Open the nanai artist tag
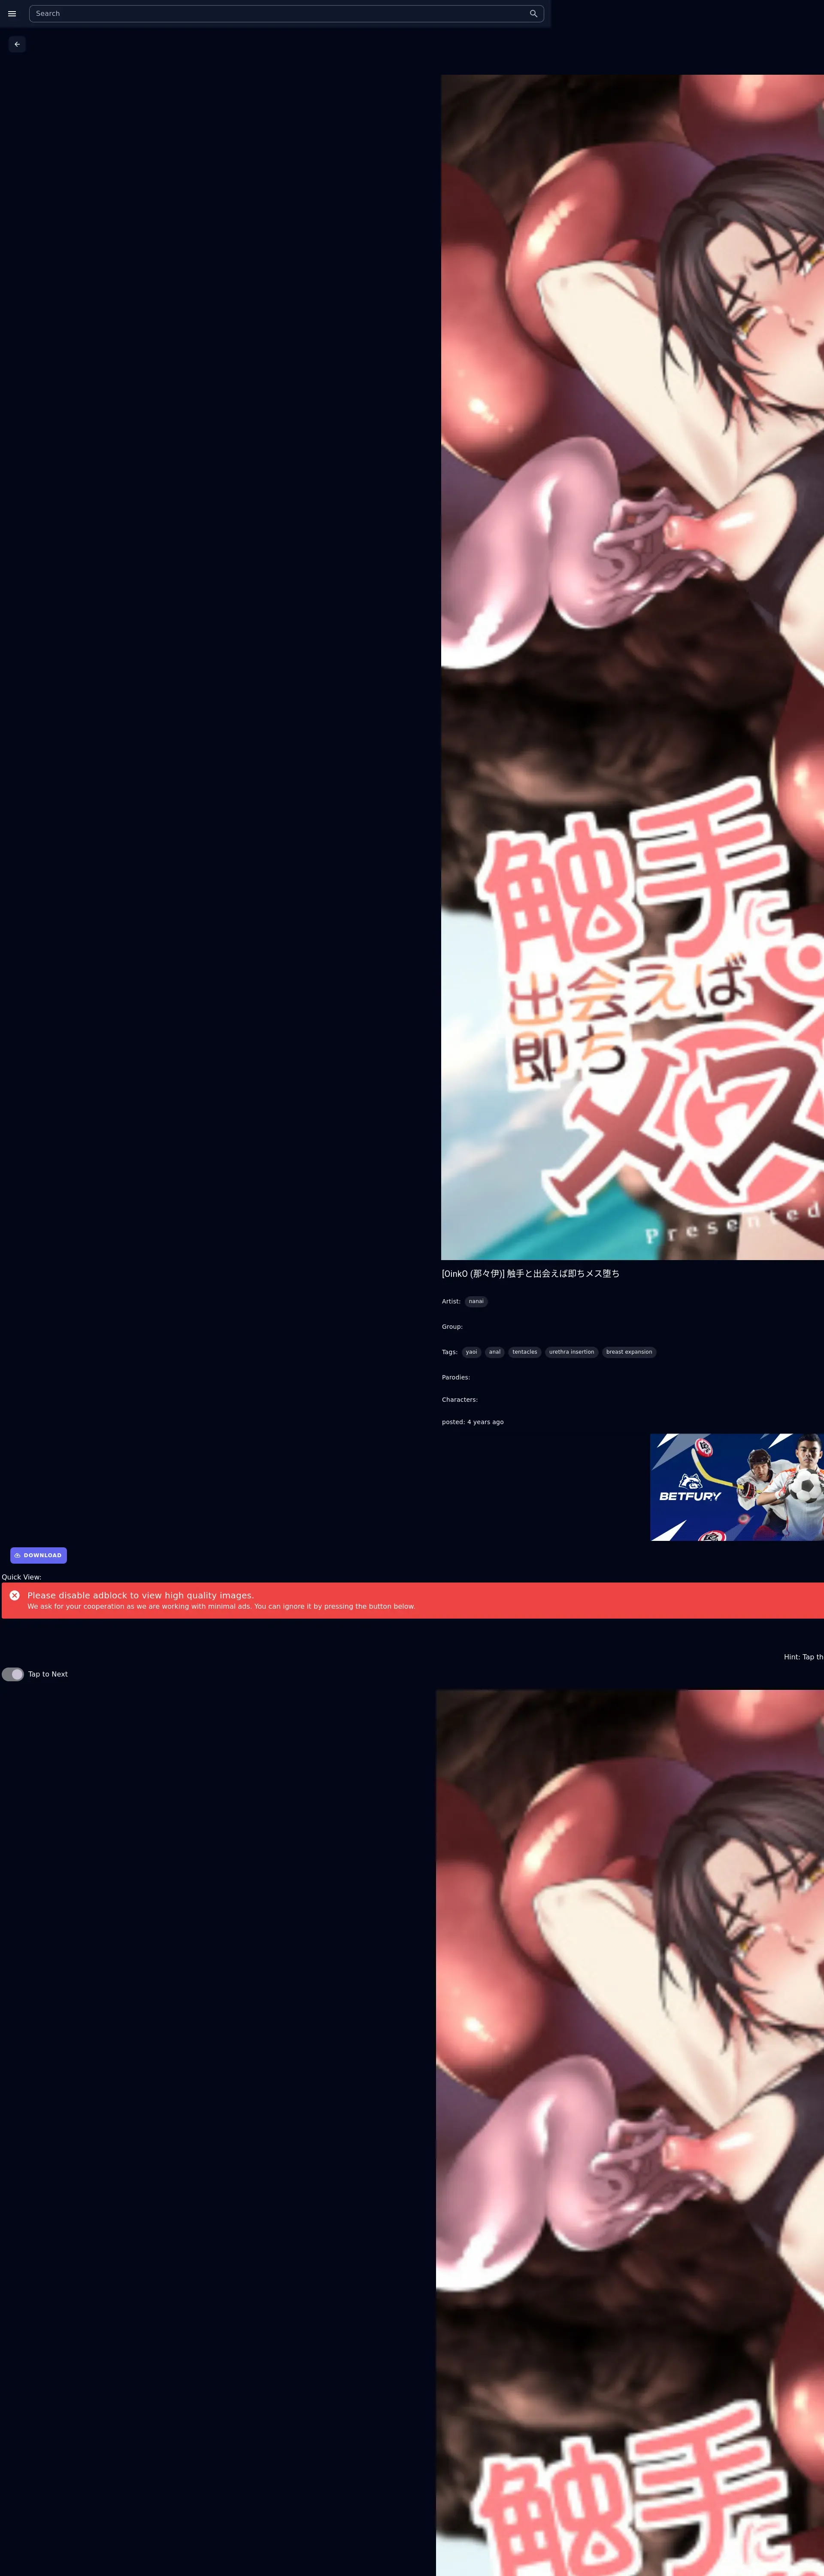824x2576 pixels. 476,1301
